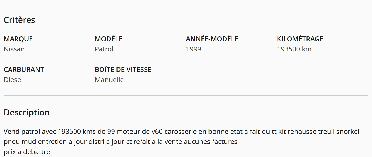Click the 193500 km mileage value
This screenshot has width=372, height=157.
point(294,49)
